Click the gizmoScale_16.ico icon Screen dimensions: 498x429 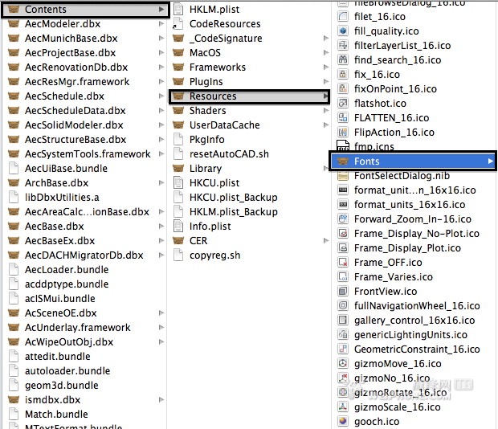[343, 407]
